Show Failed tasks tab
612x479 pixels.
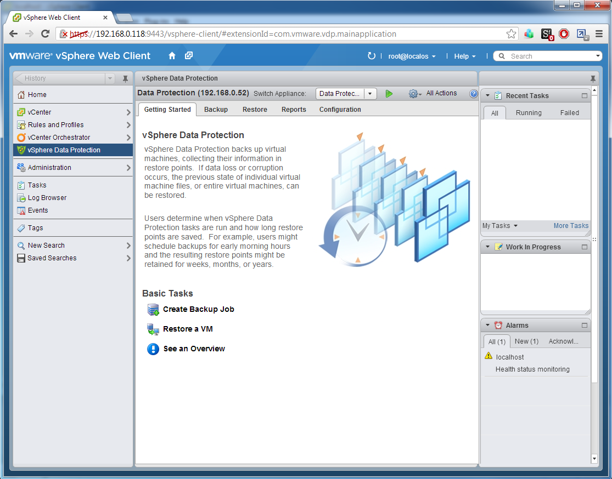click(569, 113)
